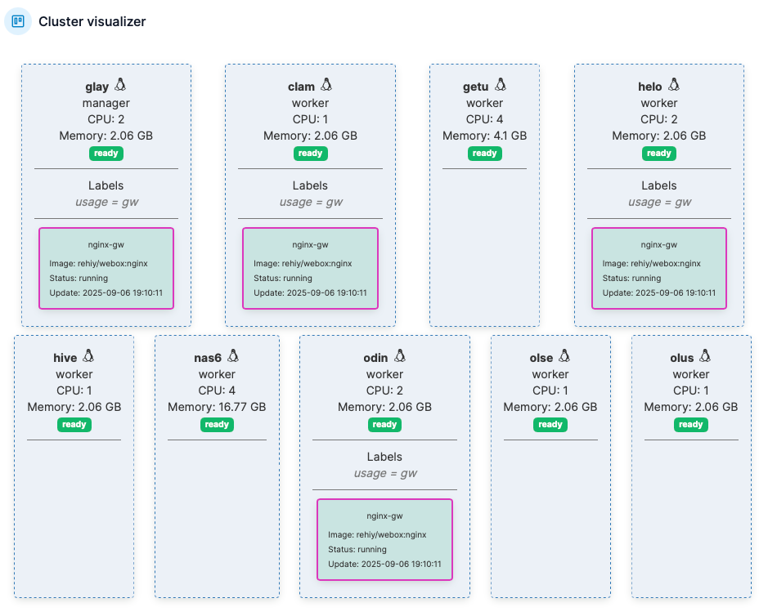This screenshot has height=616, width=768.
Task: Select the helo node name
Action: pyautogui.click(x=650, y=87)
